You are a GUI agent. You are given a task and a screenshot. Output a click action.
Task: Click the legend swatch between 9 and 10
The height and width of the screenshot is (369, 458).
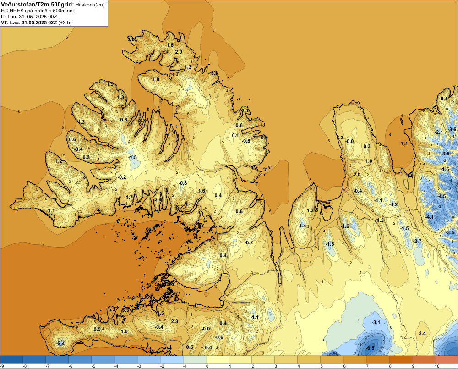pos(424,359)
